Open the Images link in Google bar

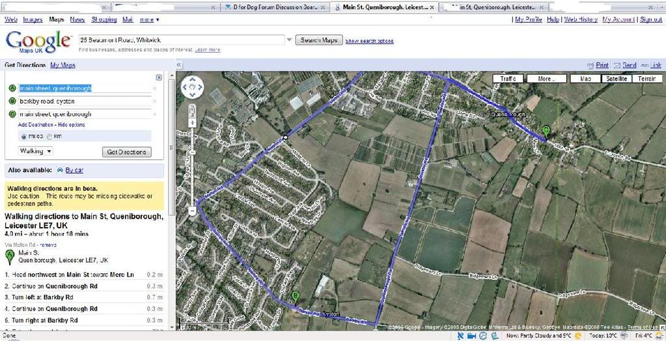[x=33, y=20]
